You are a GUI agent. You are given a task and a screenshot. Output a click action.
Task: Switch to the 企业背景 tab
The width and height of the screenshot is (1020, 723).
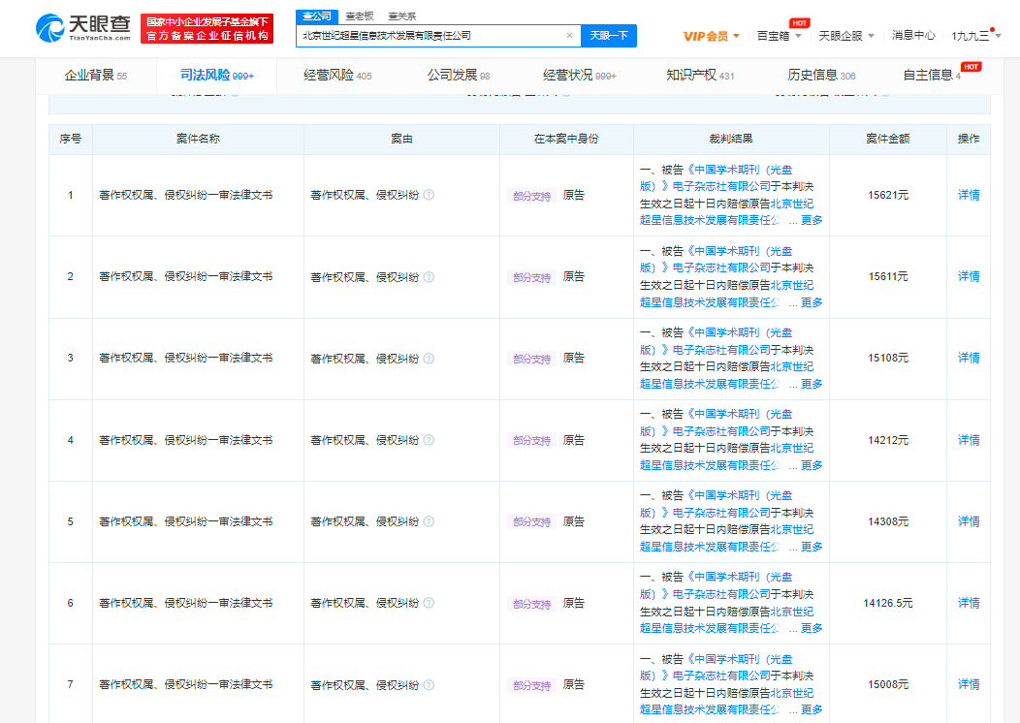tap(94, 75)
